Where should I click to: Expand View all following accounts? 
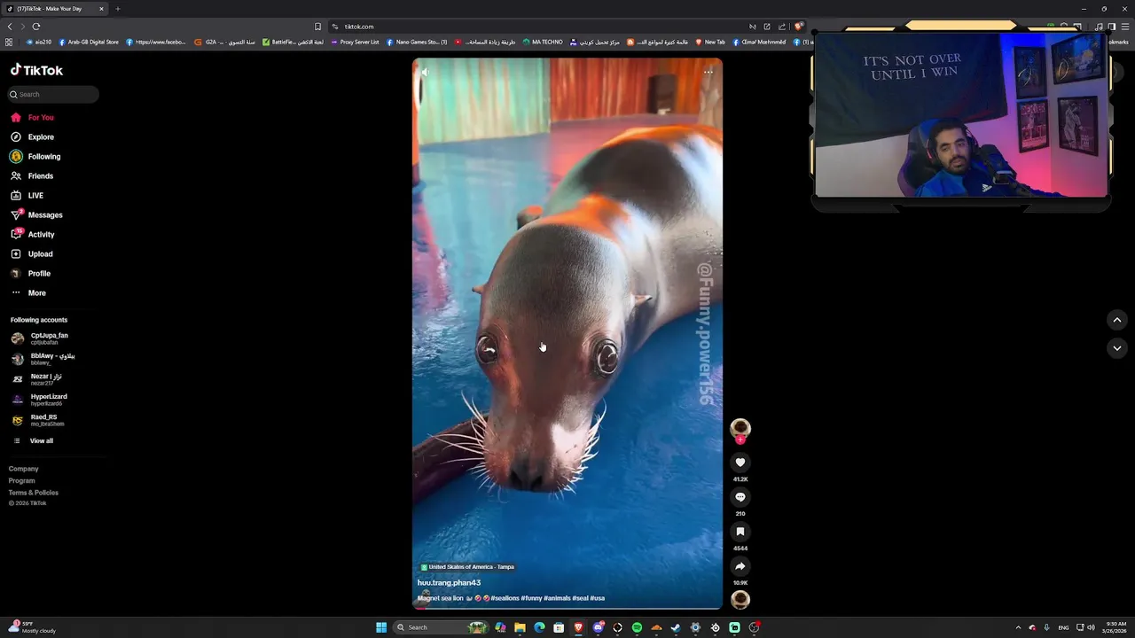(x=33, y=441)
